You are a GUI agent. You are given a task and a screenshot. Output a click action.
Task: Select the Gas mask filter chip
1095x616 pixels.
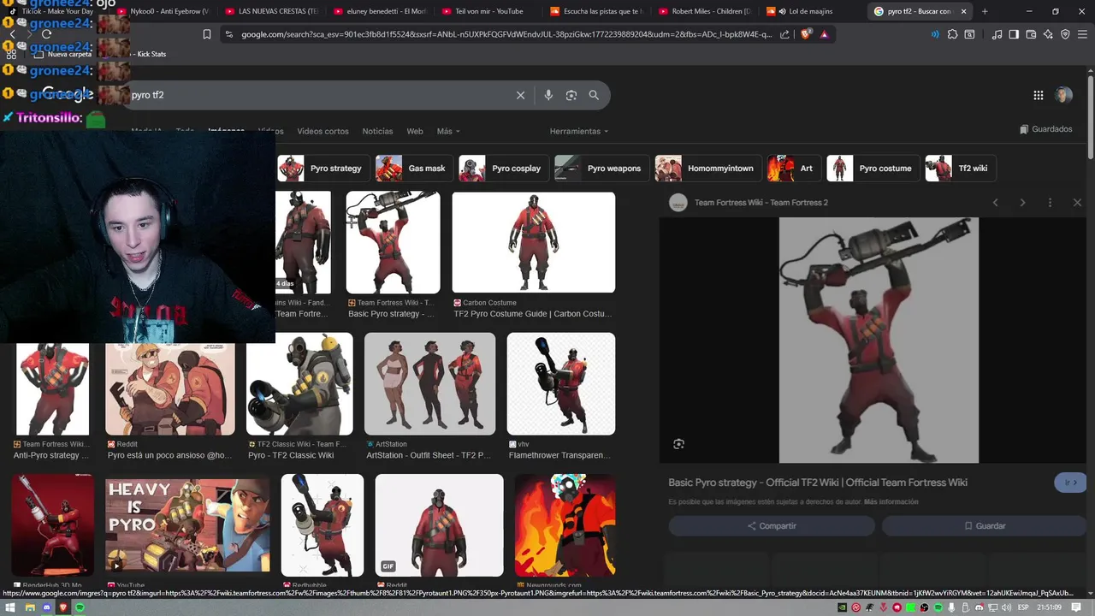coord(414,169)
